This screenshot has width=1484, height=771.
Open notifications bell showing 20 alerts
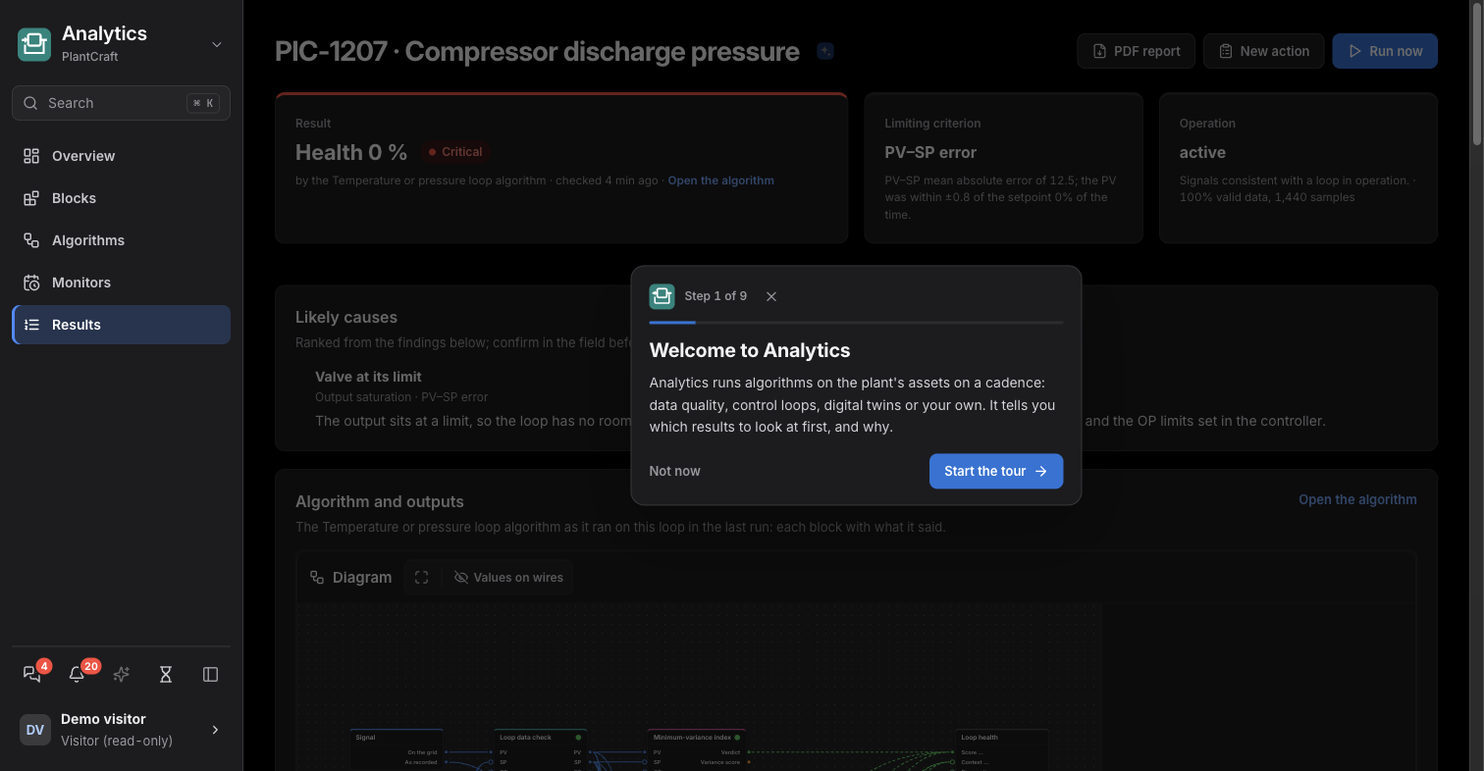click(x=77, y=674)
